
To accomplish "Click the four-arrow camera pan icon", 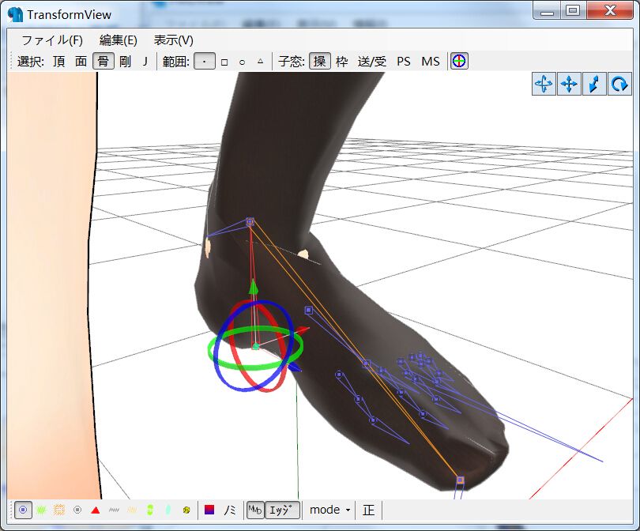I will (569, 84).
